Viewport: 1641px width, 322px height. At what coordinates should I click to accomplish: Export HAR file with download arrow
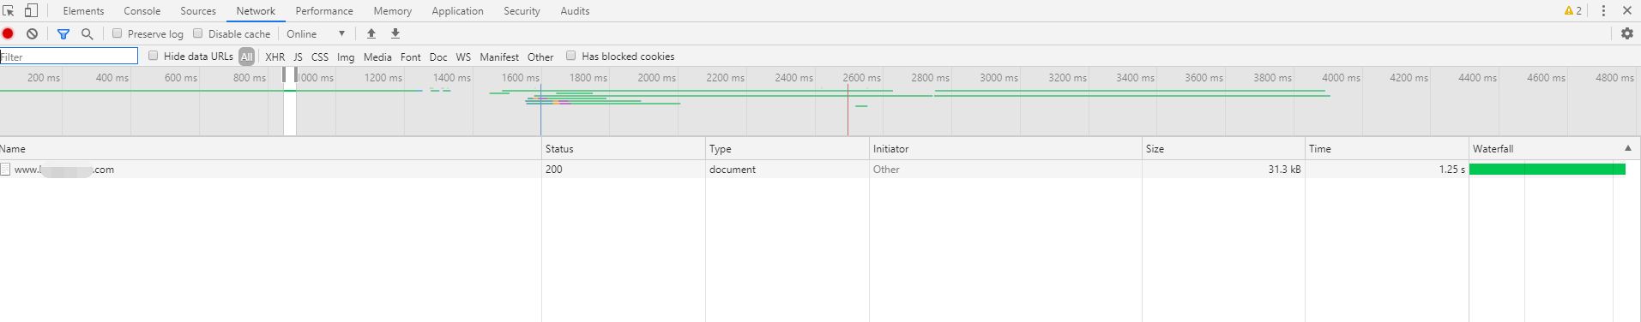coord(395,33)
